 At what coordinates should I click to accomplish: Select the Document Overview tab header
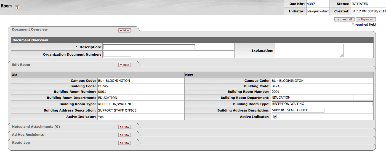coord(30,29)
